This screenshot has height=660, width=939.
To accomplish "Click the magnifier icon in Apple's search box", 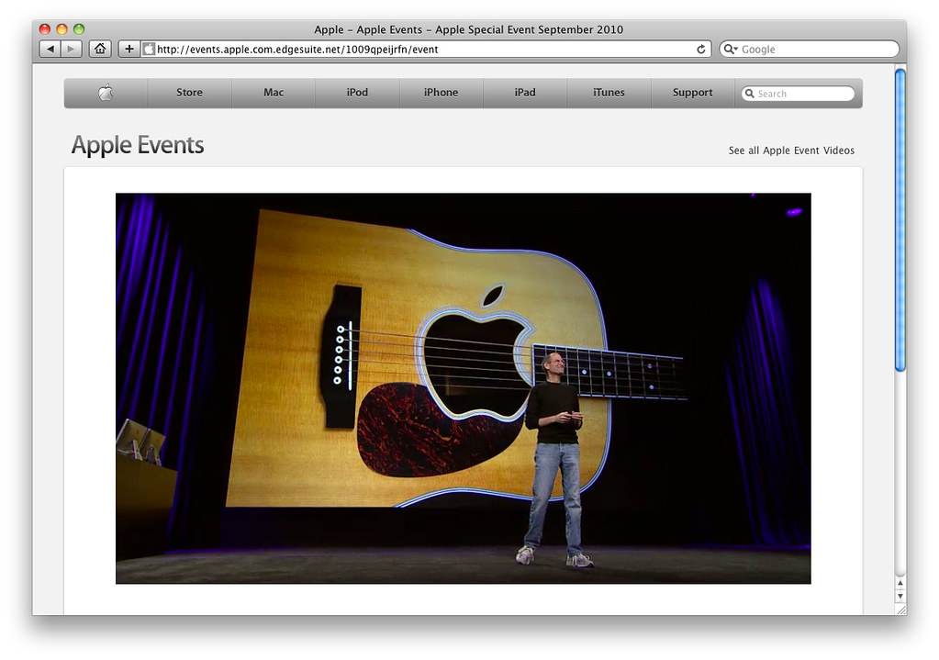I will coord(750,94).
